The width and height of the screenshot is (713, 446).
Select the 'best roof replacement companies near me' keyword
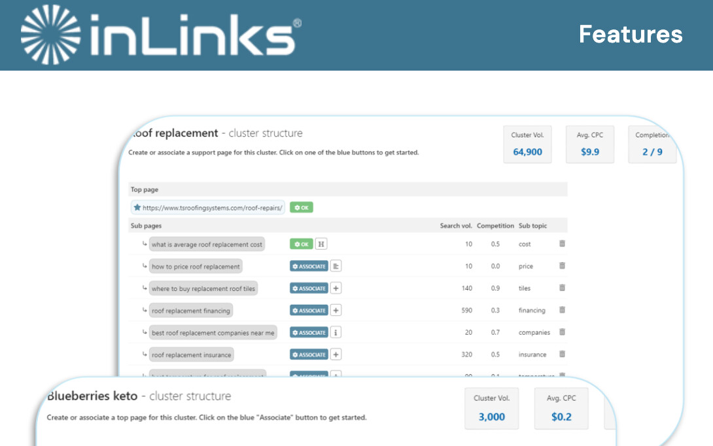pos(213,333)
